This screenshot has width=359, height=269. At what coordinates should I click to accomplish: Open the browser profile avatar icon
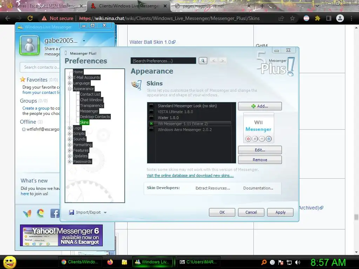[340, 18]
